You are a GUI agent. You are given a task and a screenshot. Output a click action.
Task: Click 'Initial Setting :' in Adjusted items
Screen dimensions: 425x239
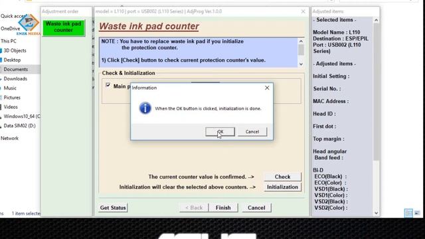point(331,76)
